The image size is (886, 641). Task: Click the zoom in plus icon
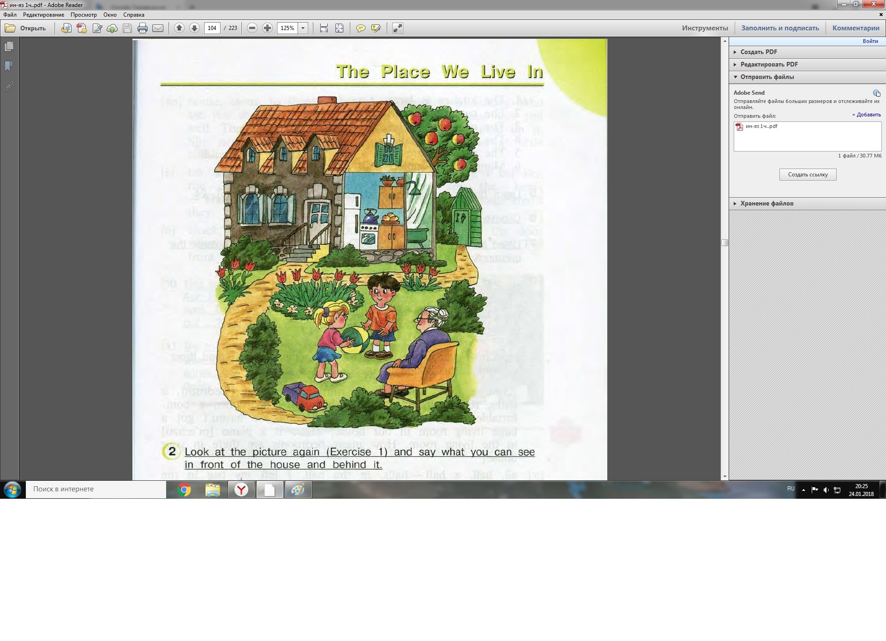click(x=267, y=28)
